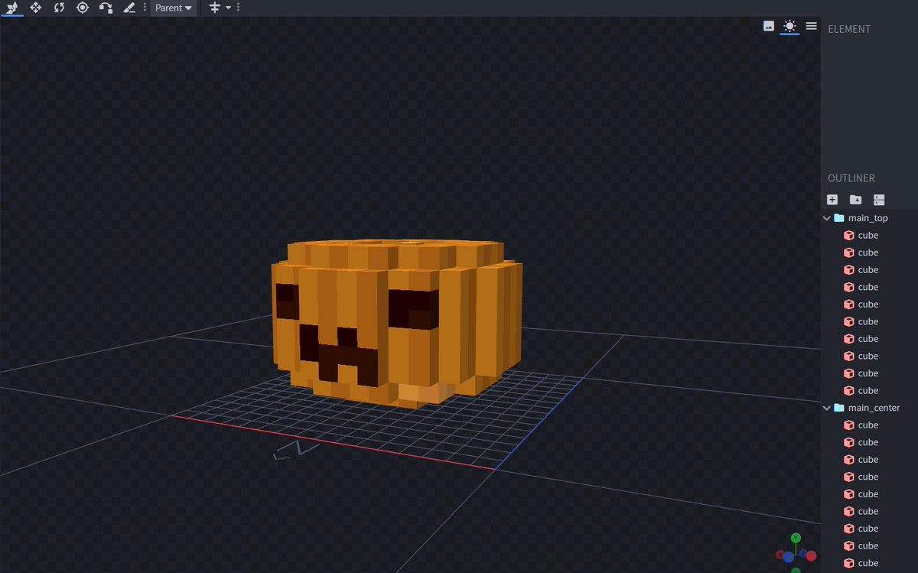This screenshot has width=918, height=573.
Task: Select the pumpkin's right eye cube in viewport
Action: [x=413, y=310]
